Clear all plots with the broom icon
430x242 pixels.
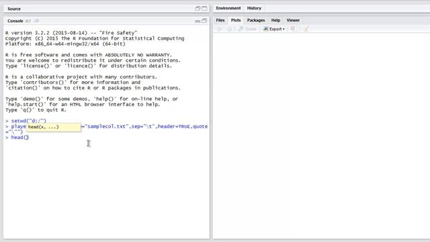point(306,29)
